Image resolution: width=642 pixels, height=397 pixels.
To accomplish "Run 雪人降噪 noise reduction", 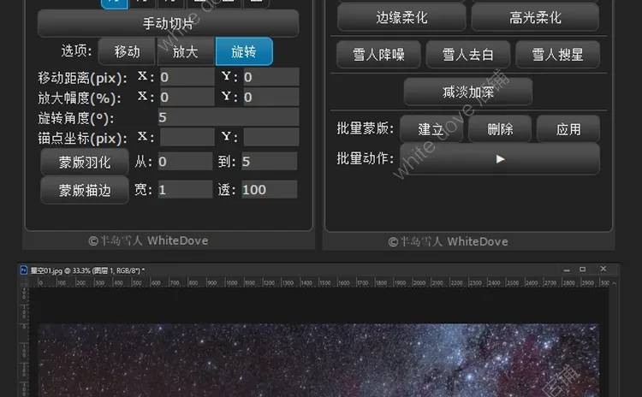I will point(378,54).
